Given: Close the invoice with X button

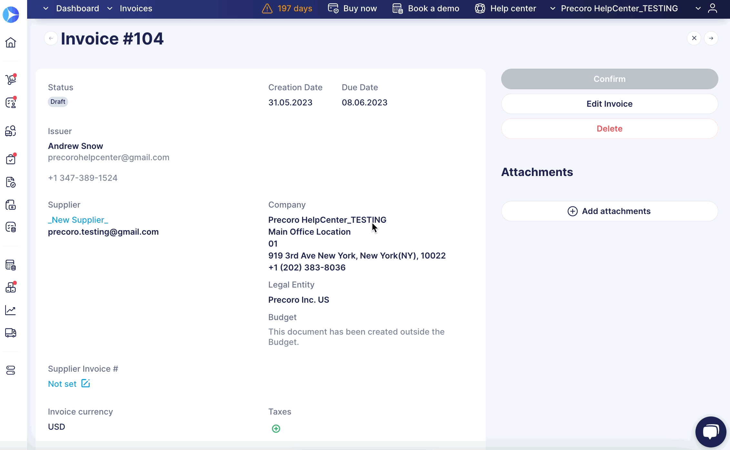Looking at the screenshot, I should pyautogui.click(x=694, y=38).
